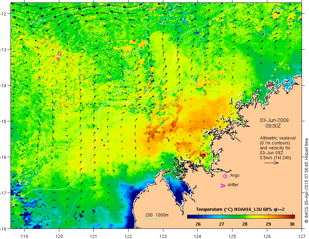Click the longitude axis label '126'
309x239 pixels.
[x=267, y=236]
